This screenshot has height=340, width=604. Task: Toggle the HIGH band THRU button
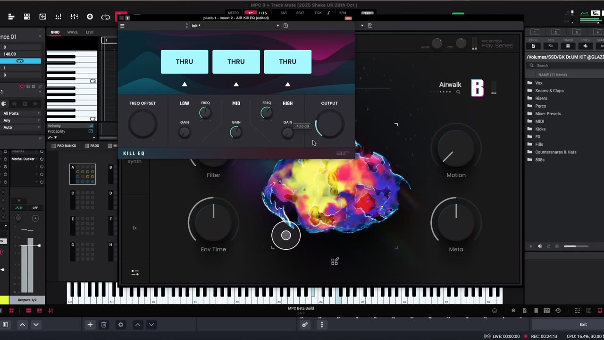tap(288, 62)
